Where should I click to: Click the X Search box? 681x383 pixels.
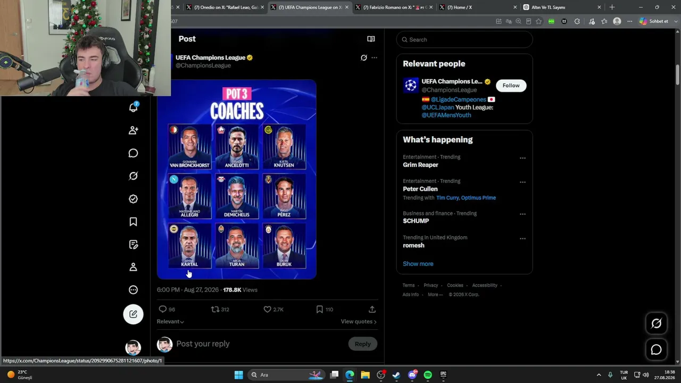(464, 39)
